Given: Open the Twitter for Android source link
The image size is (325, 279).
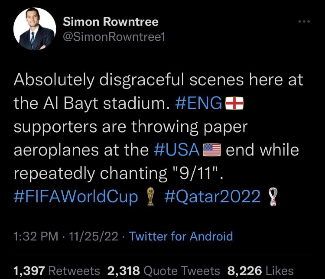Looking at the screenshot, I should 181,236.
